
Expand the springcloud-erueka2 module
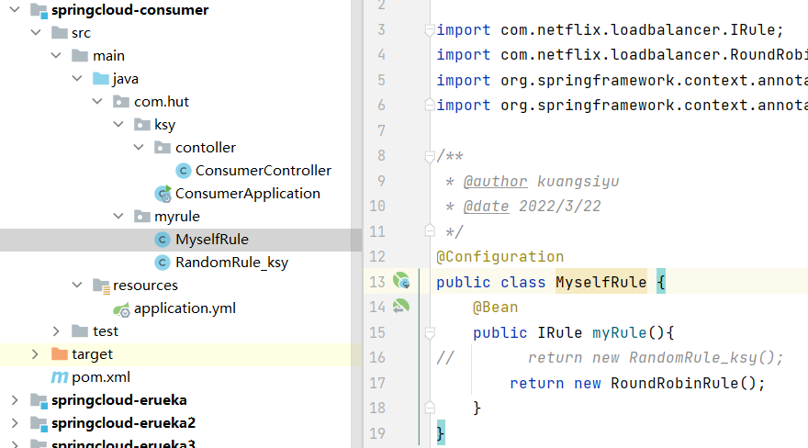[x=15, y=423]
